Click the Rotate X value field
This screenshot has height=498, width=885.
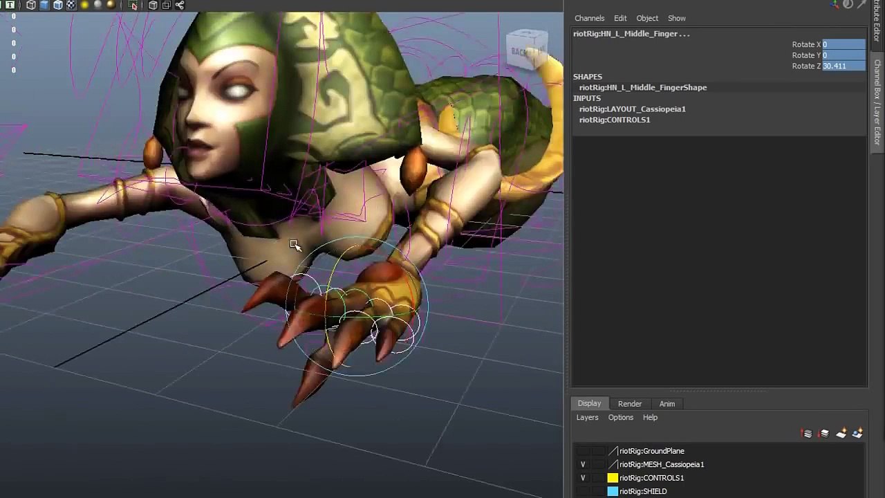(x=843, y=44)
